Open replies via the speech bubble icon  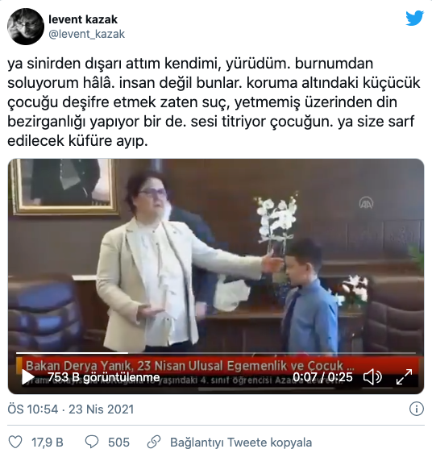92,442
